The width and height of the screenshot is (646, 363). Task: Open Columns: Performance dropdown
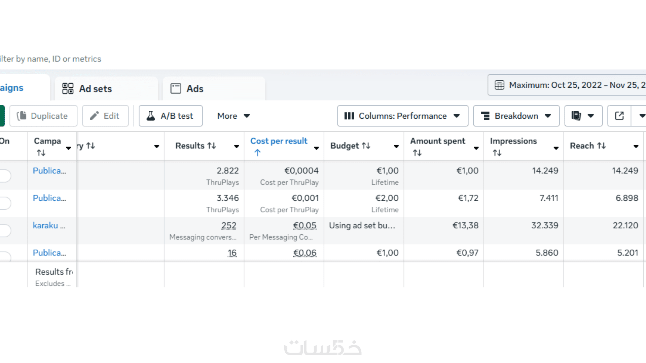pos(402,116)
